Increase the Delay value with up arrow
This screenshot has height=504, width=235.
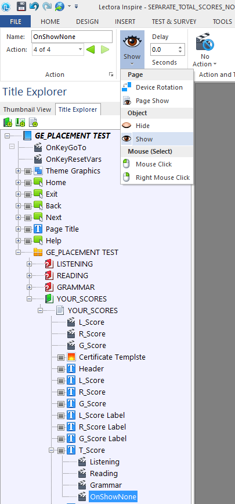180,47
